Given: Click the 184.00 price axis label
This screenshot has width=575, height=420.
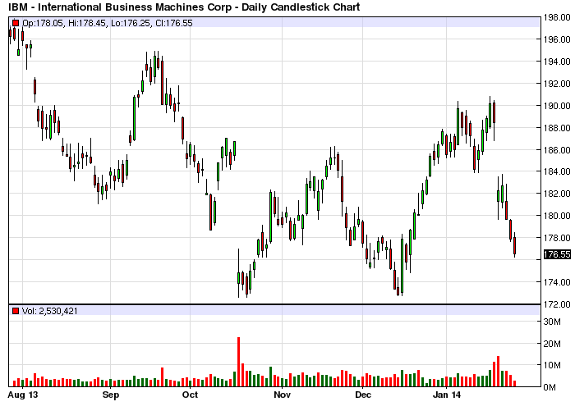Looking at the screenshot, I should click(557, 171).
